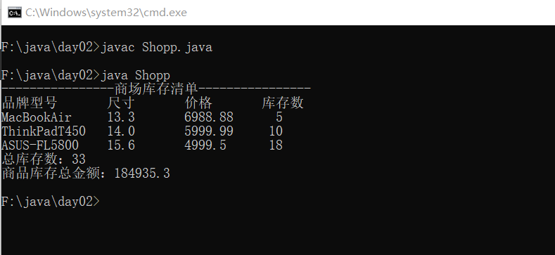Click the price 5999.99
This screenshot has height=255, width=555.
tap(209, 131)
